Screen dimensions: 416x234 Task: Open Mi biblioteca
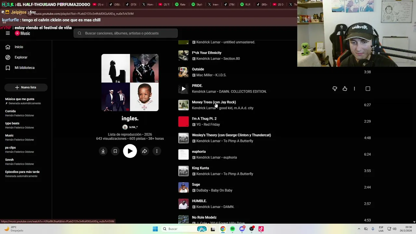click(24, 68)
